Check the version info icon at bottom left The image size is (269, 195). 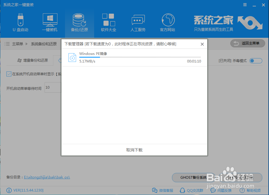tap(9, 190)
